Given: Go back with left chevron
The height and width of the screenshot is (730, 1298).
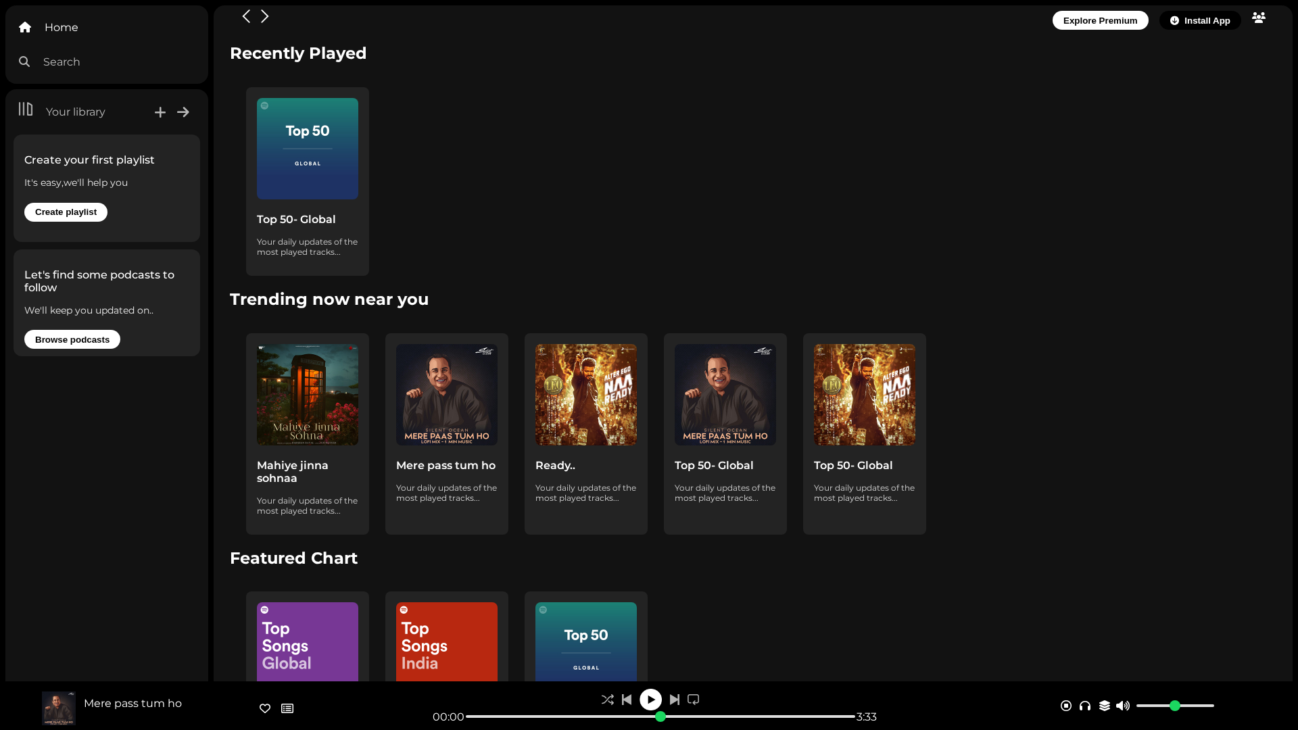Looking at the screenshot, I should (246, 16).
